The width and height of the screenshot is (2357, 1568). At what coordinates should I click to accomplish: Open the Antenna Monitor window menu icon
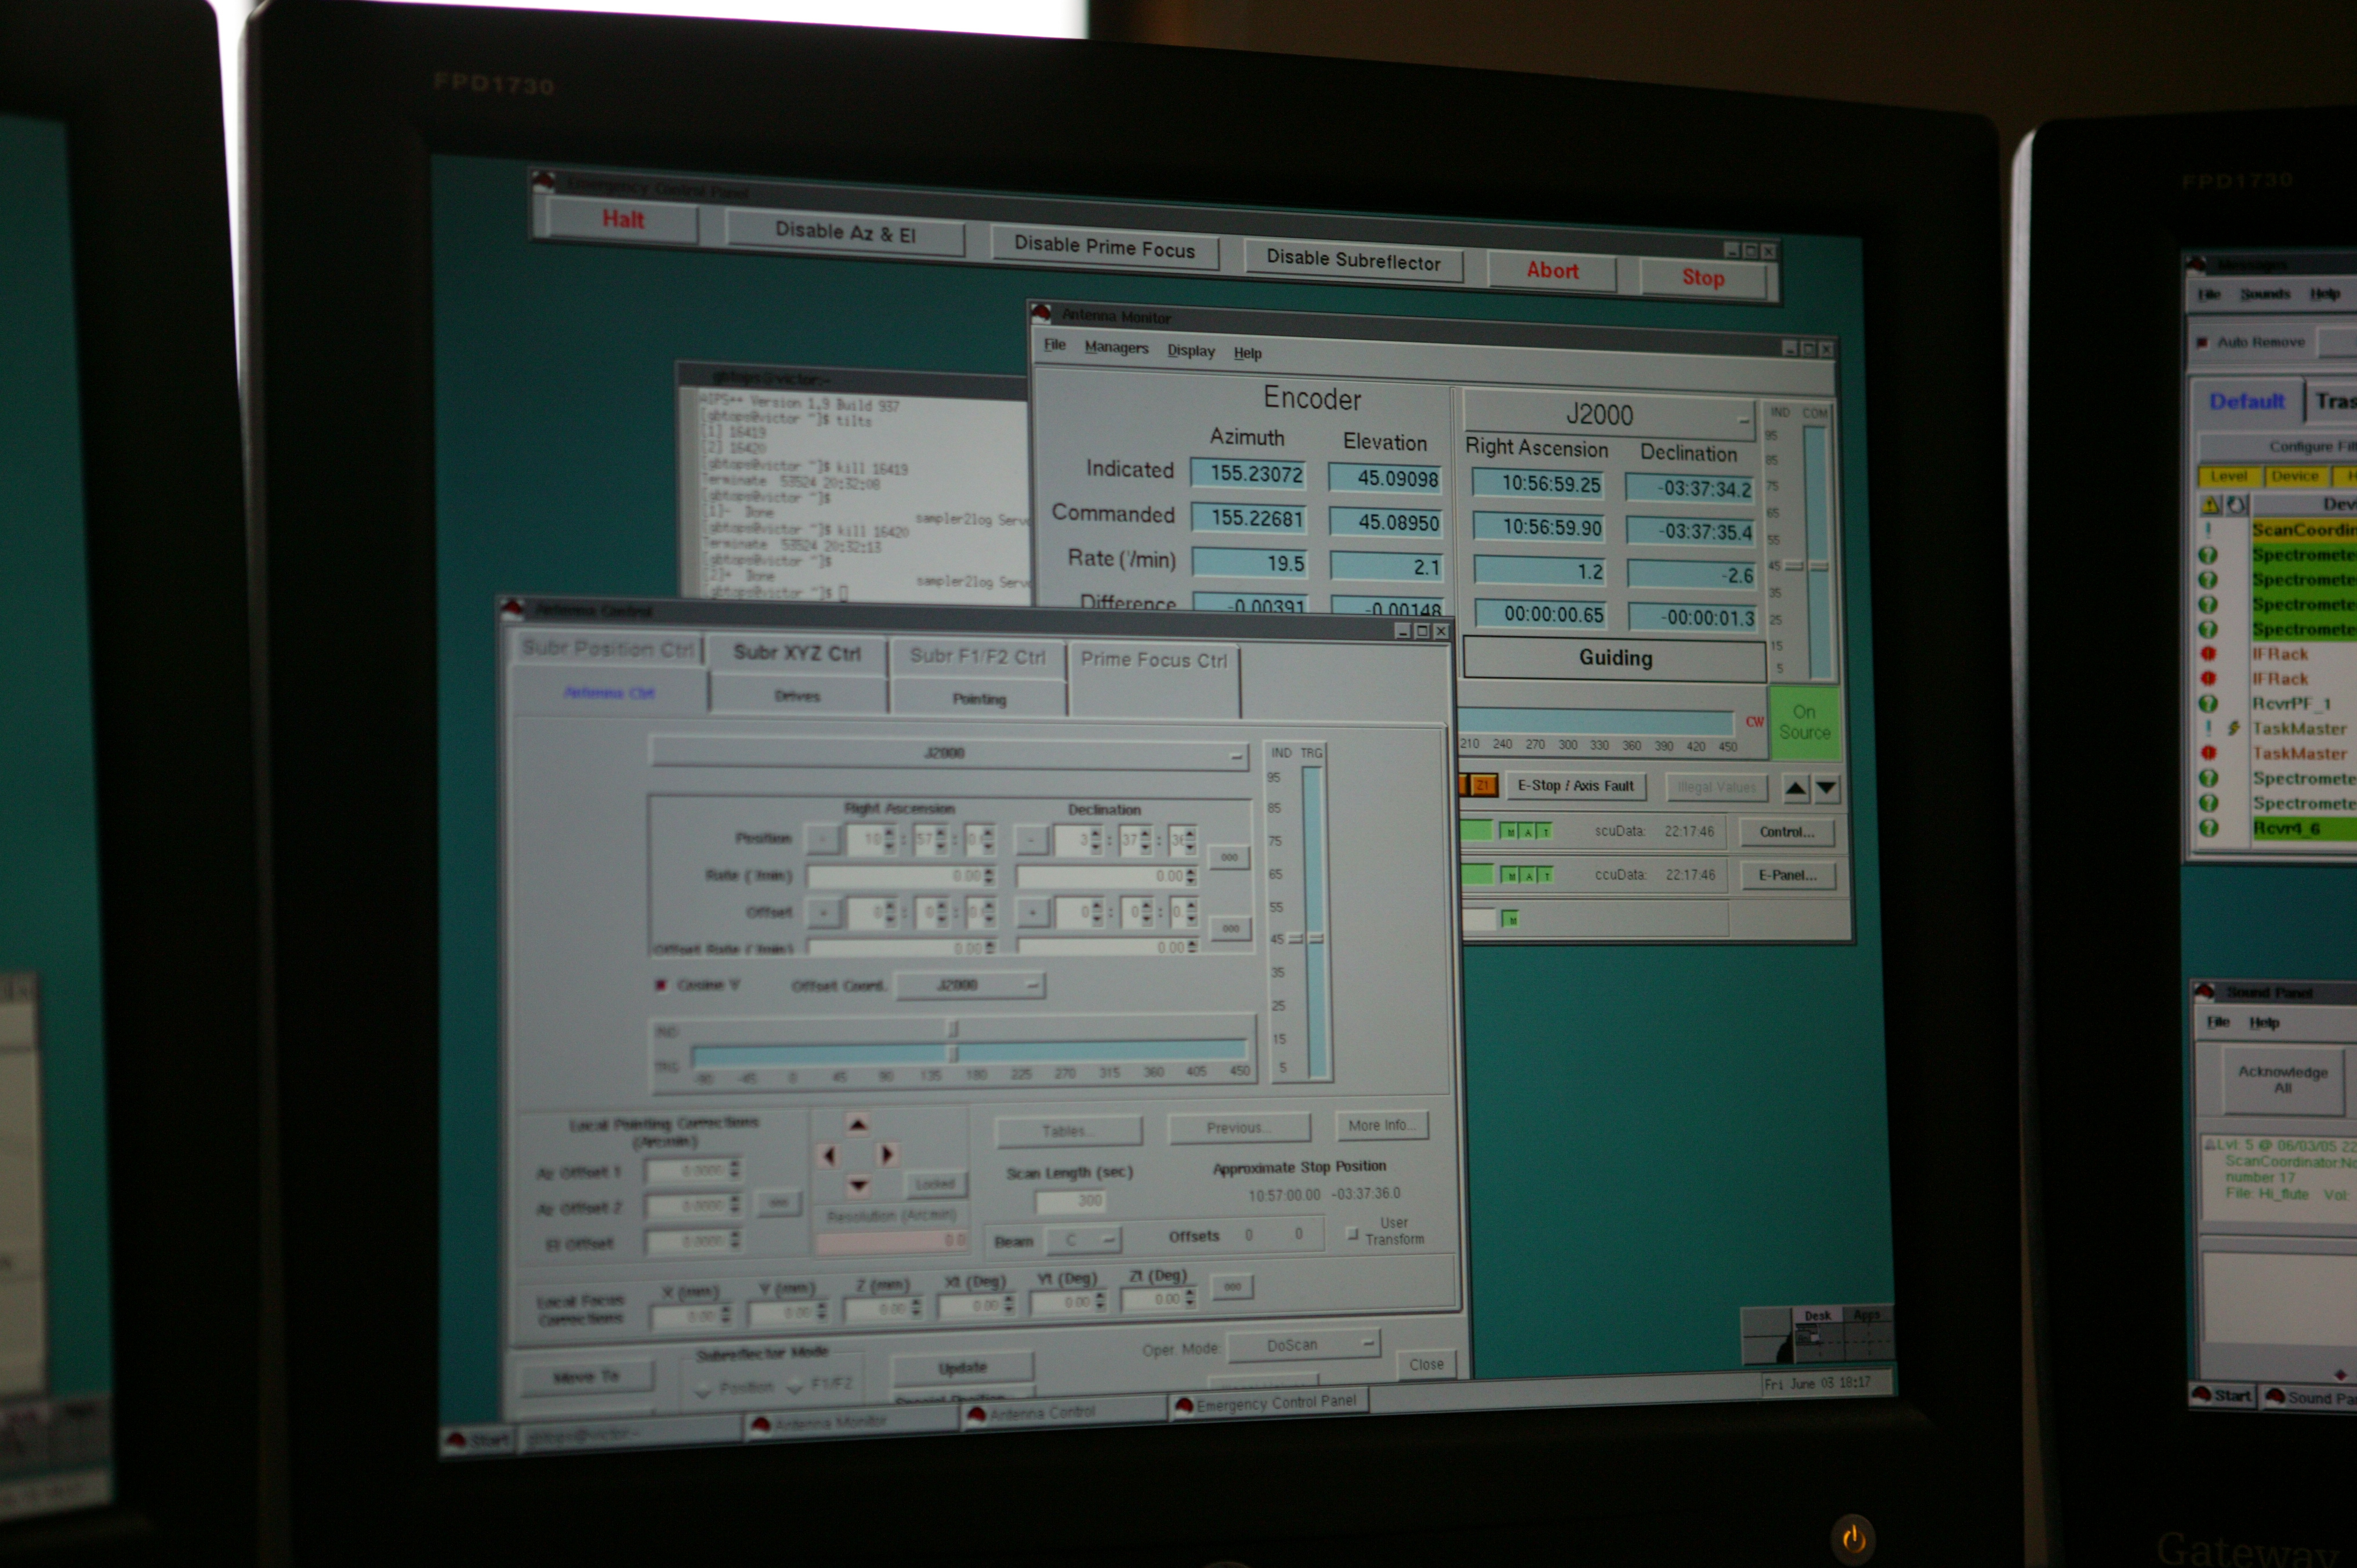click(x=1041, y=313)
